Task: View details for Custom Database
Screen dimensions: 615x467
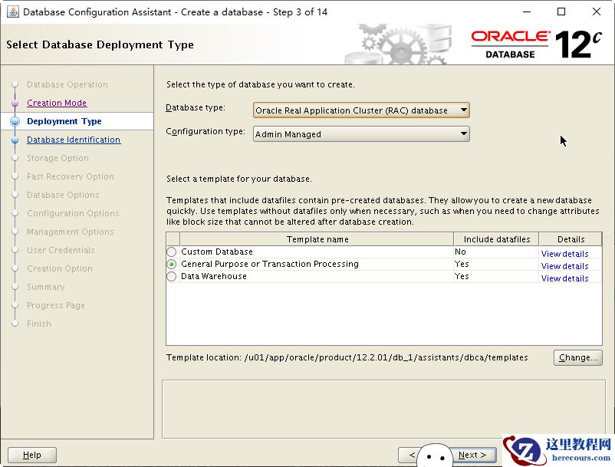Action: click(x=564, y=254)
